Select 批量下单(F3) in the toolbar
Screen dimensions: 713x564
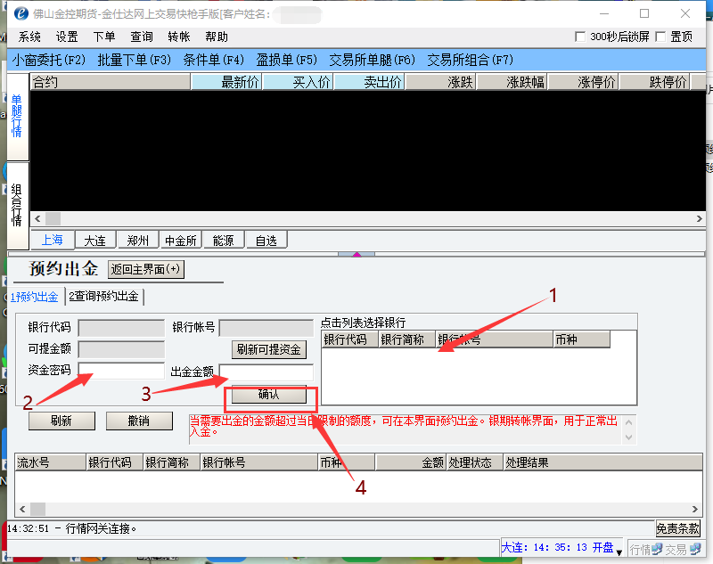click(x=135, y=60)
